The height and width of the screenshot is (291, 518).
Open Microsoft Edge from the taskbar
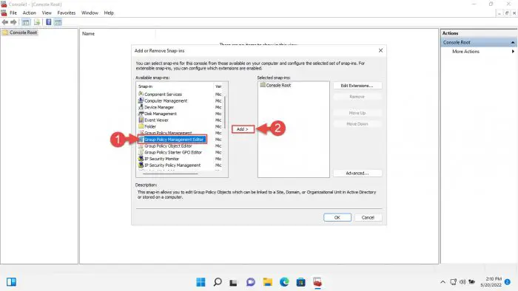tap(284, 282)
